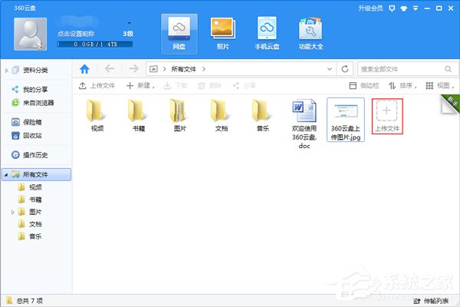The width and height of the screenshot is (460, 307).
Task: Open the 保险箱 safe box
Action: (x=32, y=122)
